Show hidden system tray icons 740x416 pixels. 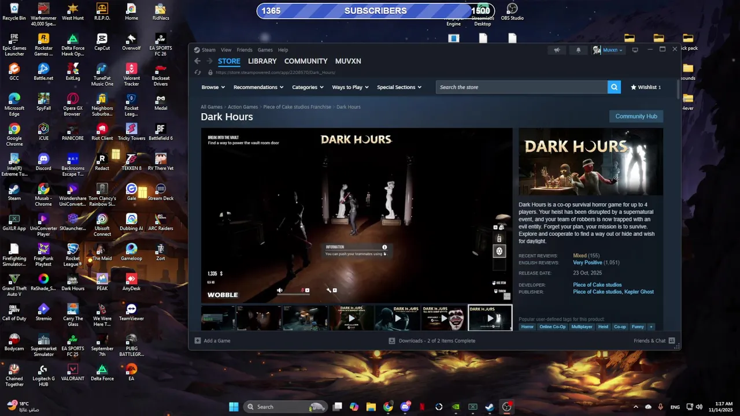636,407
